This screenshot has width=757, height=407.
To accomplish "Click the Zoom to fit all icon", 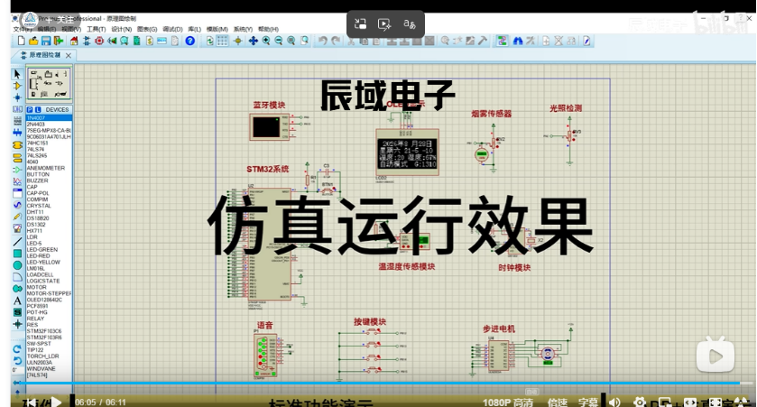I will point(291,41).
